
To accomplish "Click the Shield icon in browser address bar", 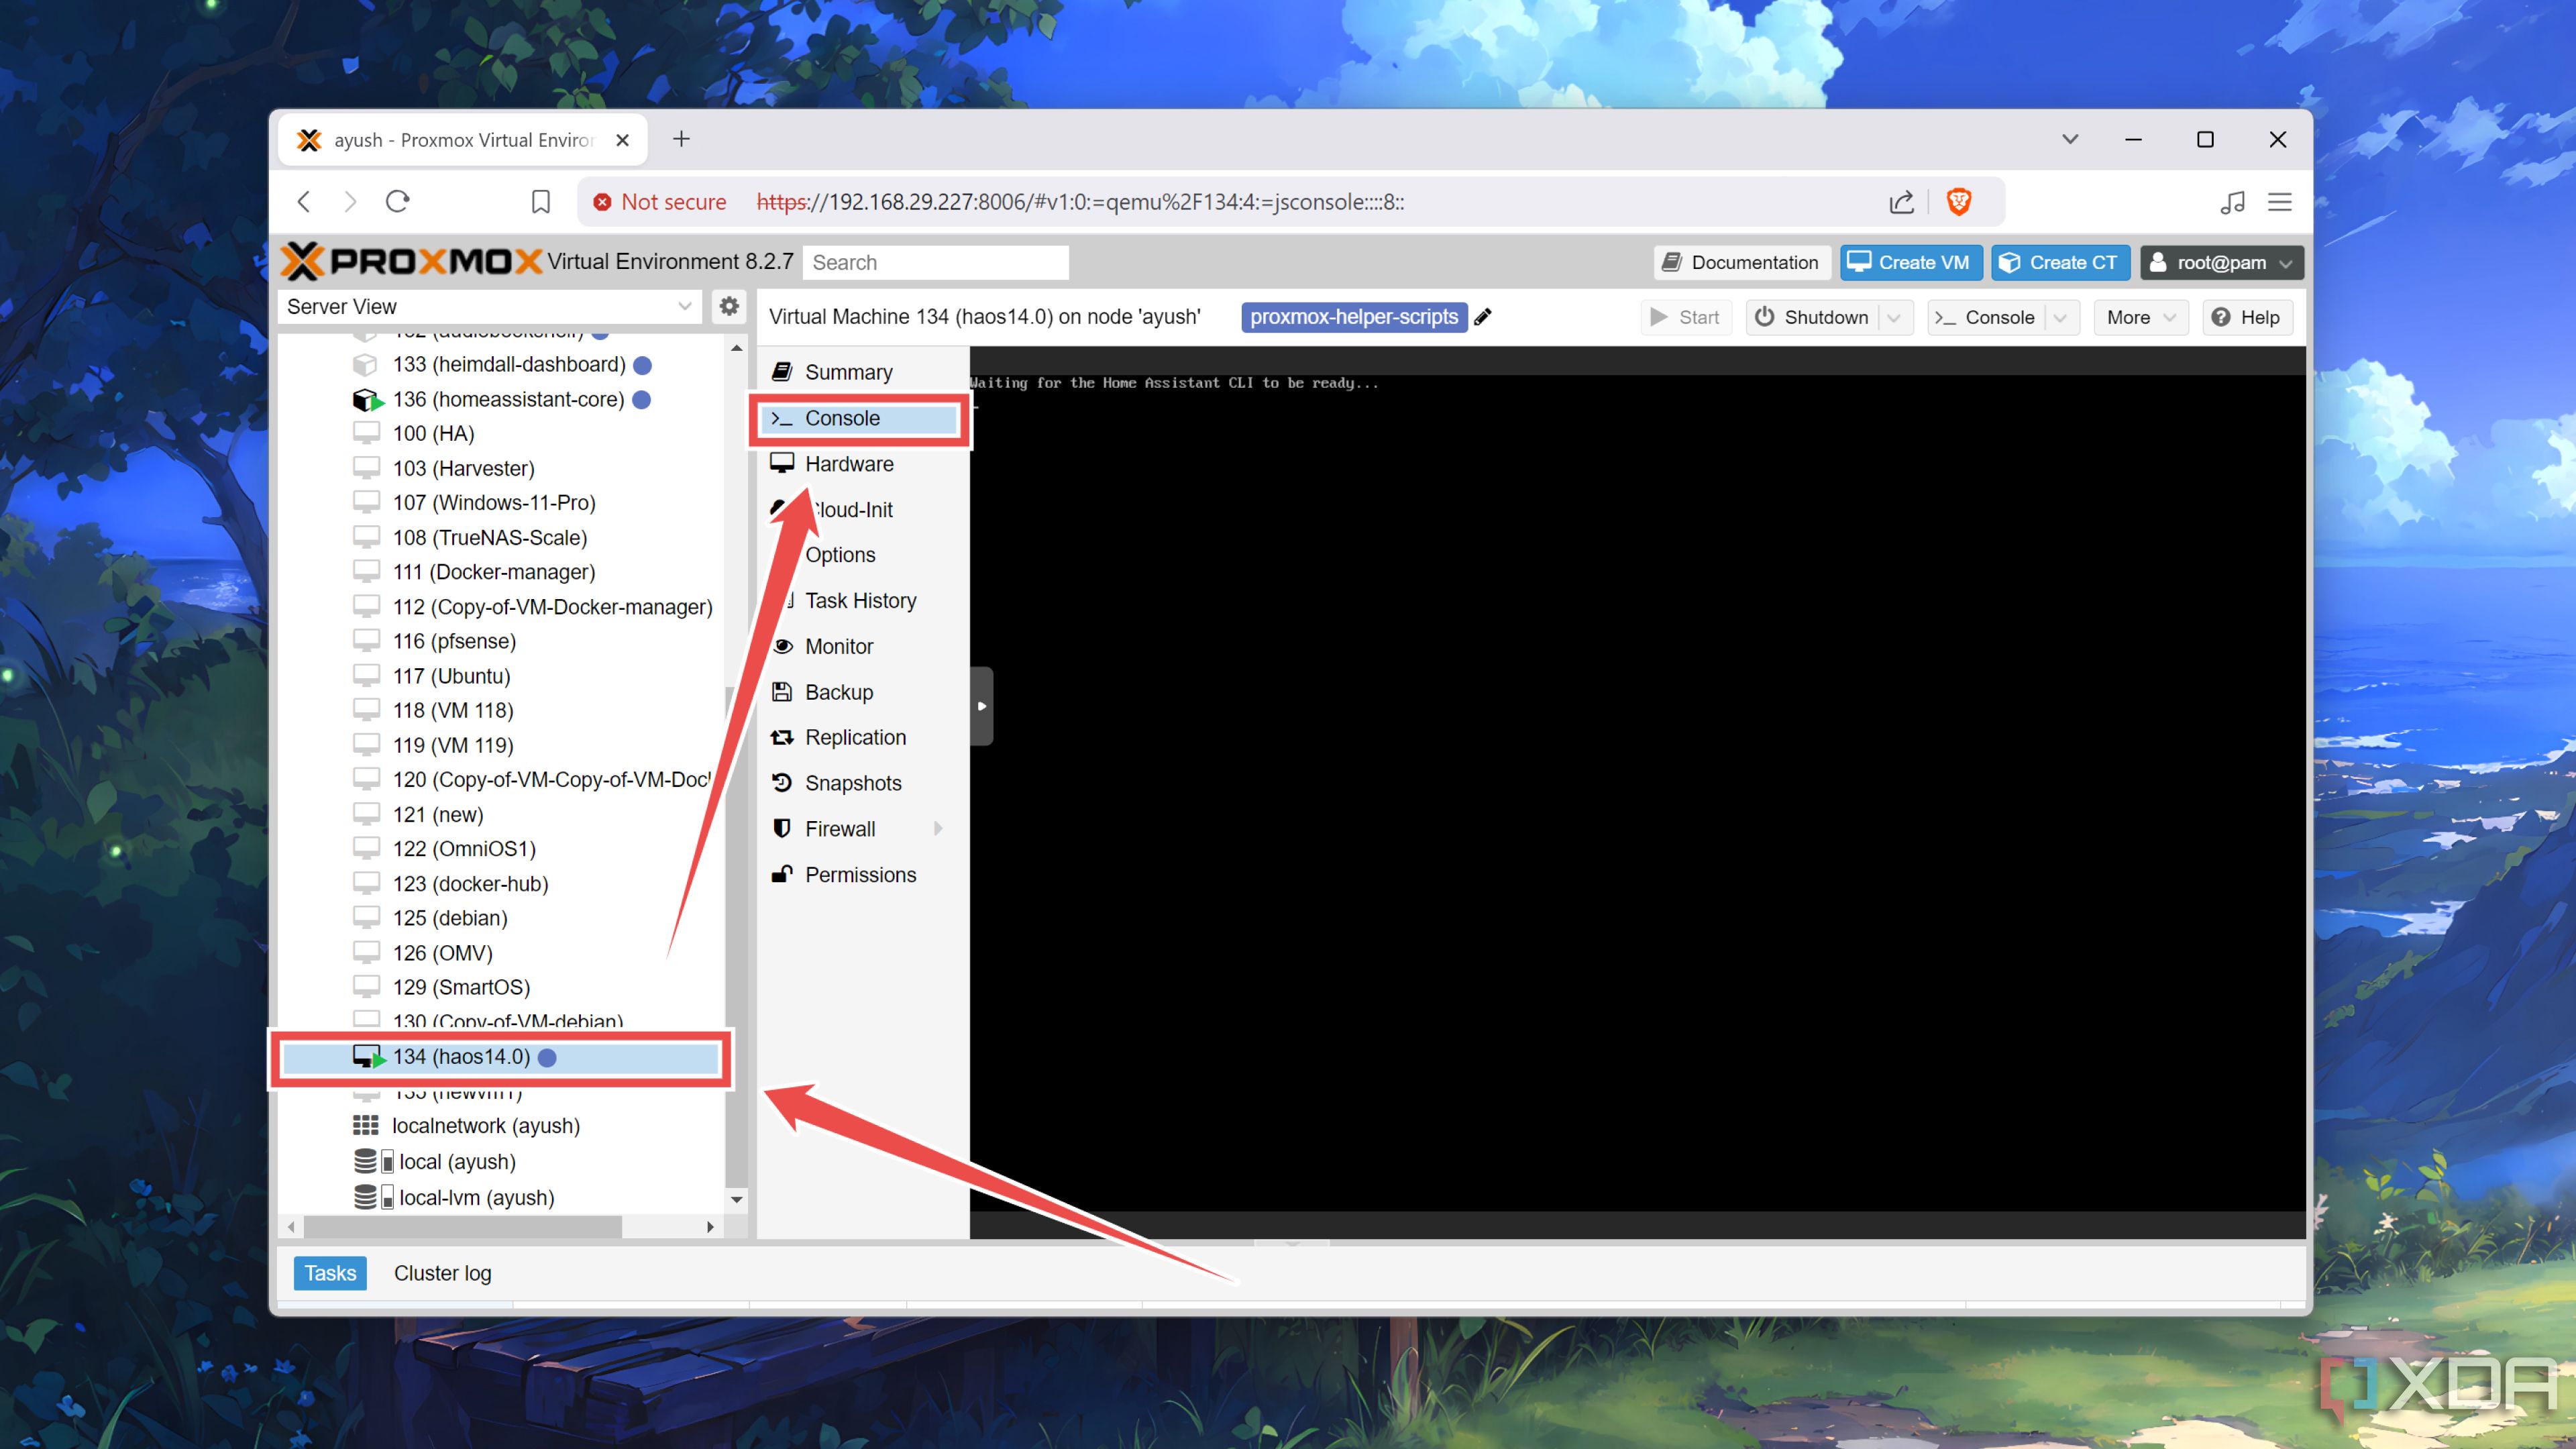I will click(1962, 200).
